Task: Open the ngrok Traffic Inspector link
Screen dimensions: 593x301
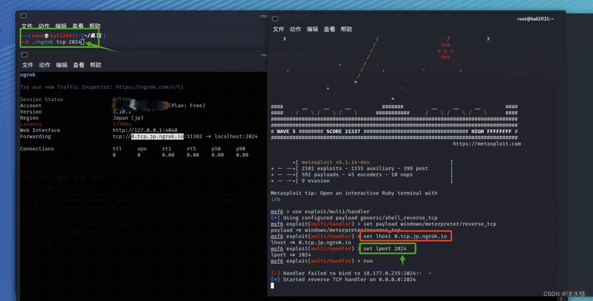Action: pos(149,87)
